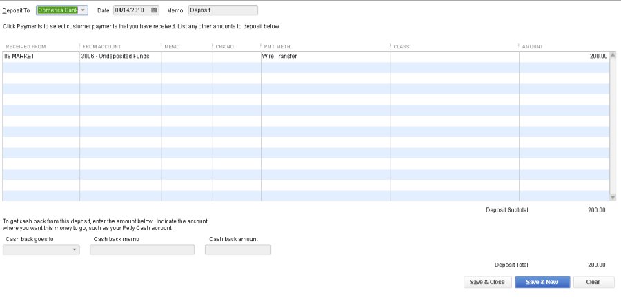621x297 pixels.
Task: Click the FROM ACCOUNT column header
Action: coord(102,47)
